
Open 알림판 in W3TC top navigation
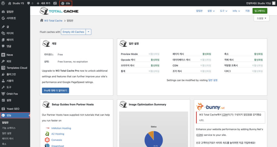pyautogui.click(x=199, y=11)
